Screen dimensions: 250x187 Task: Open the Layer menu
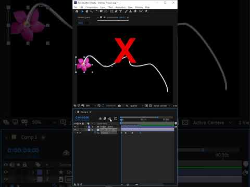coord(103,7)
